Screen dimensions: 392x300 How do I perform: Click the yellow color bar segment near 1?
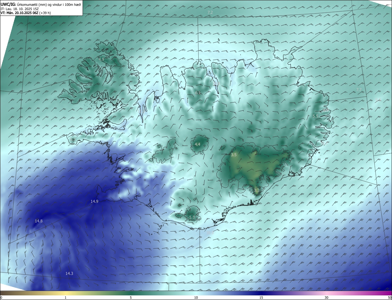click(66, 293)
